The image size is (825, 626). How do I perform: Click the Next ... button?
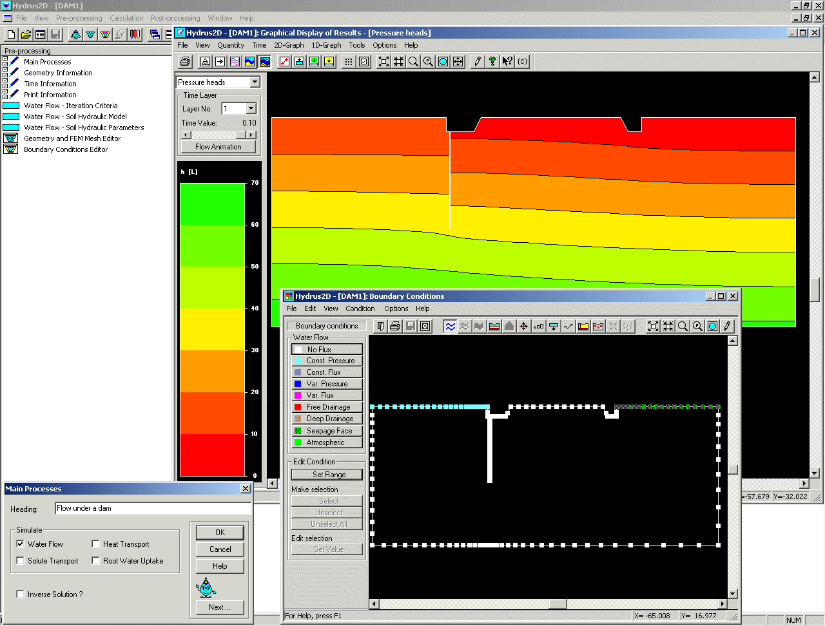220,607
